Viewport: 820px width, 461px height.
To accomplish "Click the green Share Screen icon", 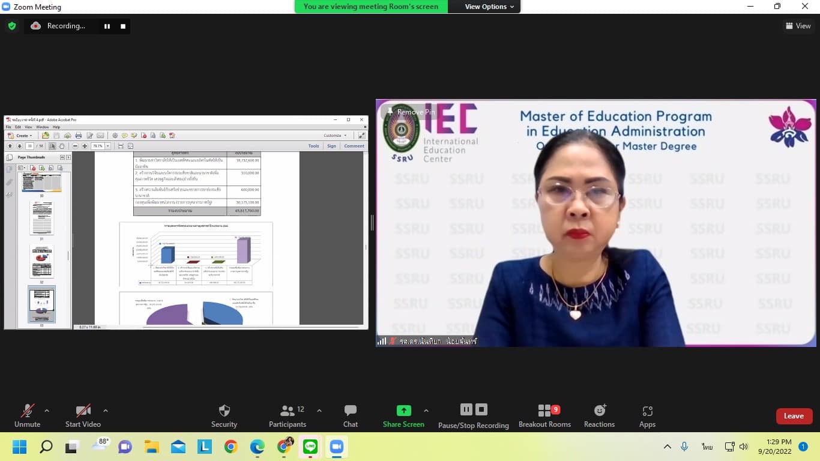I will coord(403,411).
